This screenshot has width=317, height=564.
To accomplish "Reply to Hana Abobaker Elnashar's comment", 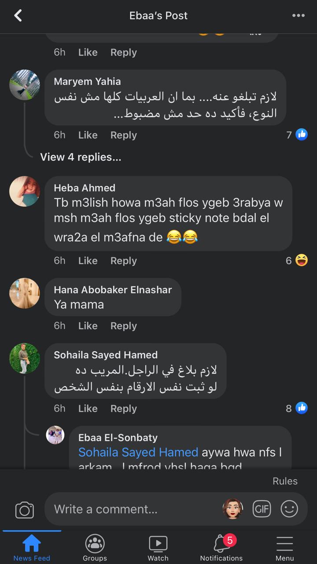I will 123,326.
